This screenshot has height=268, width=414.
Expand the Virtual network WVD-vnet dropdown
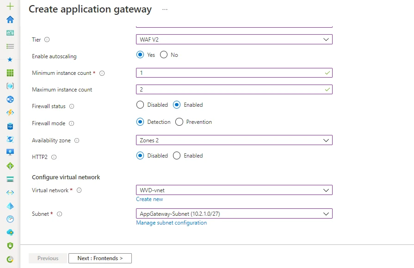point(234,190)
